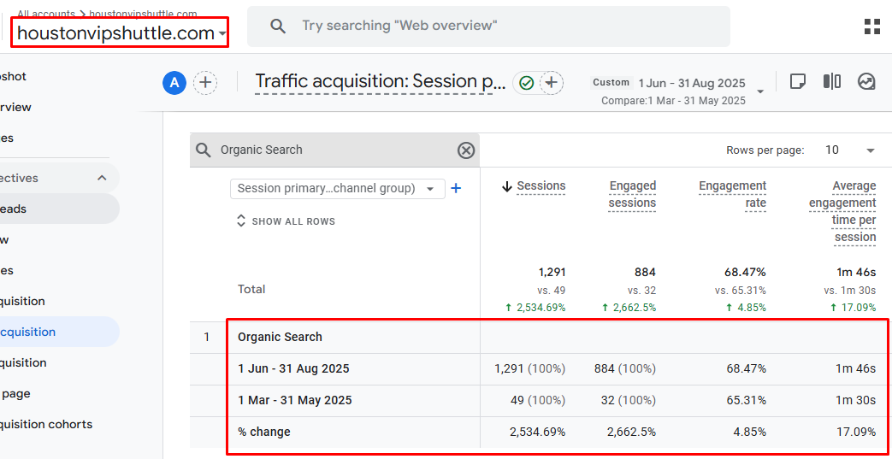The width and height of the screenshot is (892, 459).
Task: Open the Google apps grid icon
Action: pyautogui.click(x=871, y=26)
